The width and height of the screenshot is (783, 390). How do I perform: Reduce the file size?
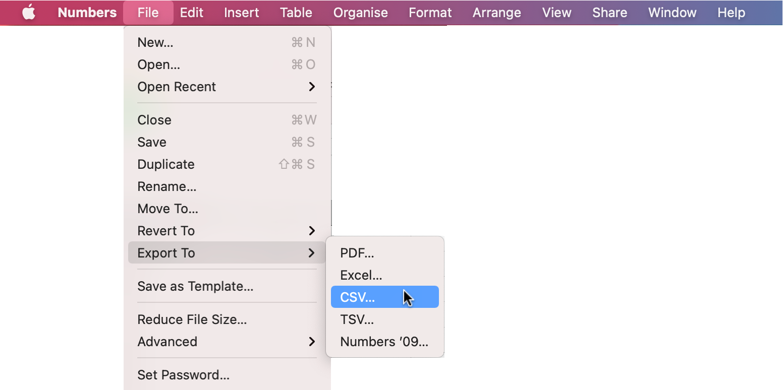point(192,319)
